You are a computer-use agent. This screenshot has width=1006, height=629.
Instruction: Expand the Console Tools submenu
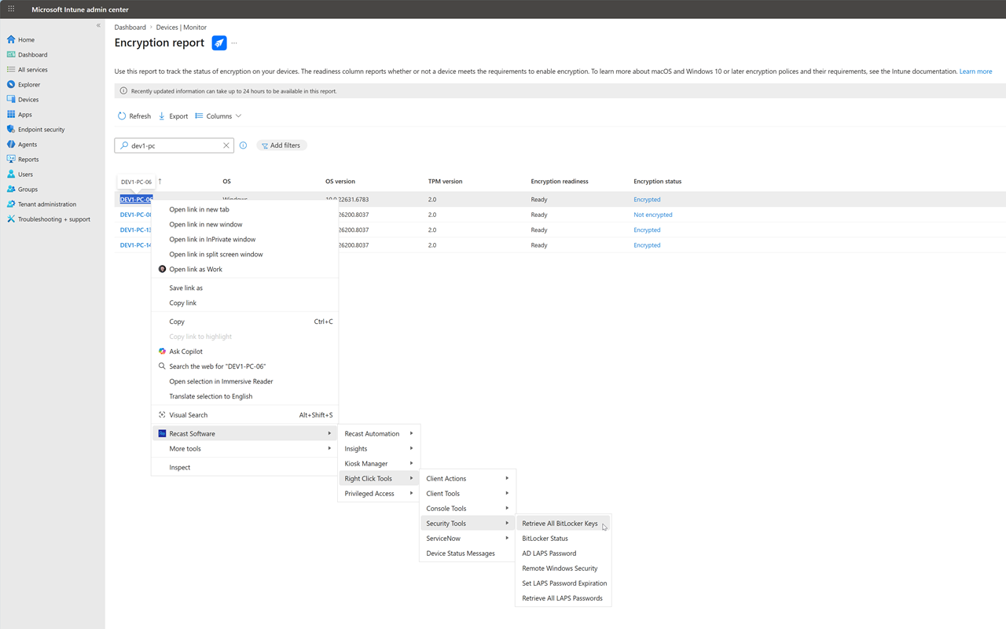(x=468, y=508)
